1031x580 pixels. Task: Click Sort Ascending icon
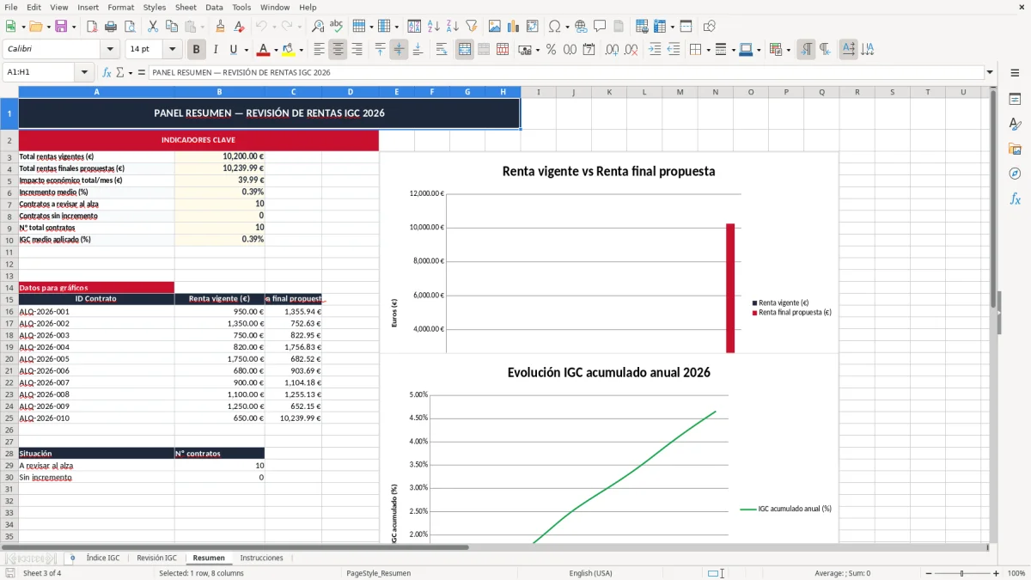point(434,27)
